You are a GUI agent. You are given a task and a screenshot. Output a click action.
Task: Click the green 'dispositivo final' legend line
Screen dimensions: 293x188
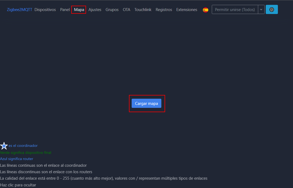(x=26, y=152)
